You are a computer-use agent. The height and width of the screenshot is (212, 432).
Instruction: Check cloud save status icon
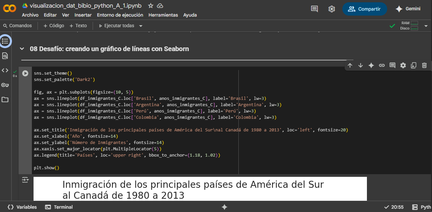click(160, 6)
